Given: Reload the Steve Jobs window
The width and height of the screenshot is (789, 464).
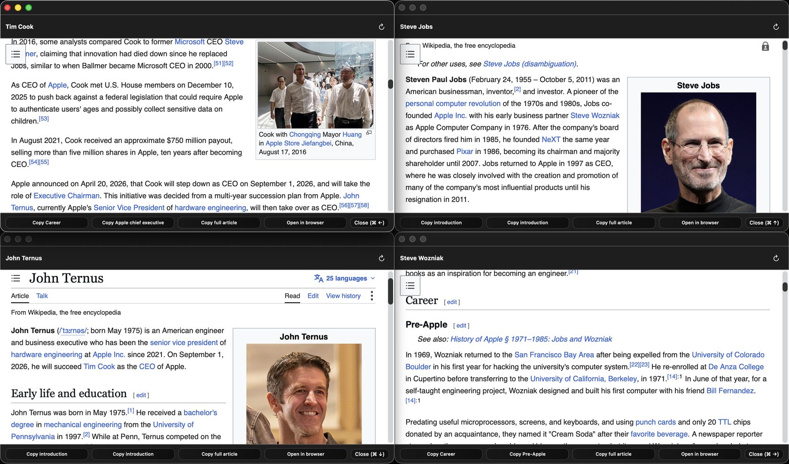Looking at the screenshot, I should coord(776,27).
